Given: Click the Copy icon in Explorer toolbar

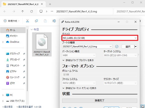Looking at the screenshot, I should (x=36, y=21).
